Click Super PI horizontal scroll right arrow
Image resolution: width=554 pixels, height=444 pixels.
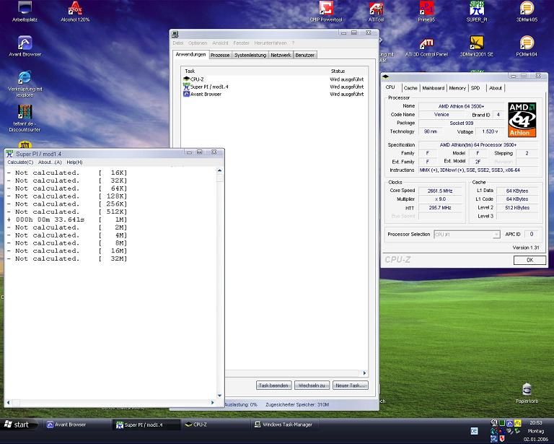212,402
